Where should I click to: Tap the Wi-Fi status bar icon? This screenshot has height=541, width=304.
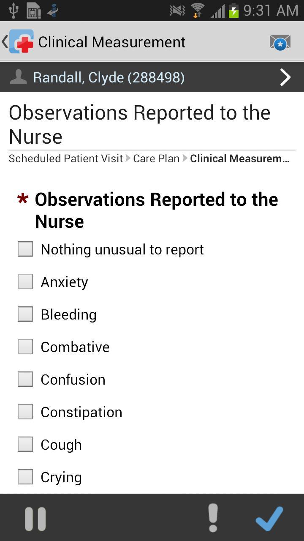(x=197, y=10)
